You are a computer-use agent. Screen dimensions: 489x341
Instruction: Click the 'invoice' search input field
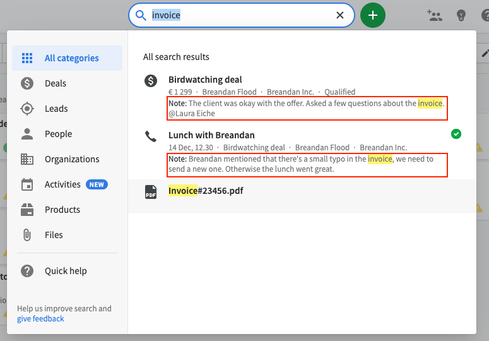pyautogui.click(x=242, y=15)
